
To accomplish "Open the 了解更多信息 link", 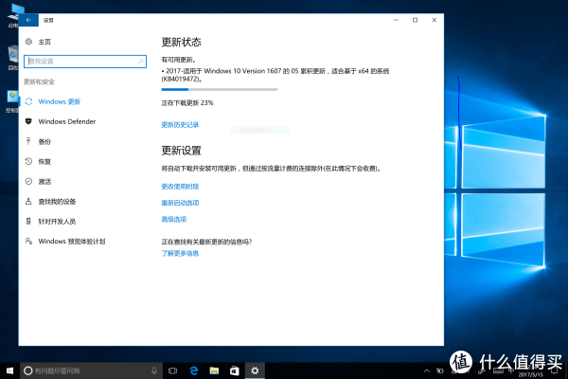I will [x=180, y=253].
